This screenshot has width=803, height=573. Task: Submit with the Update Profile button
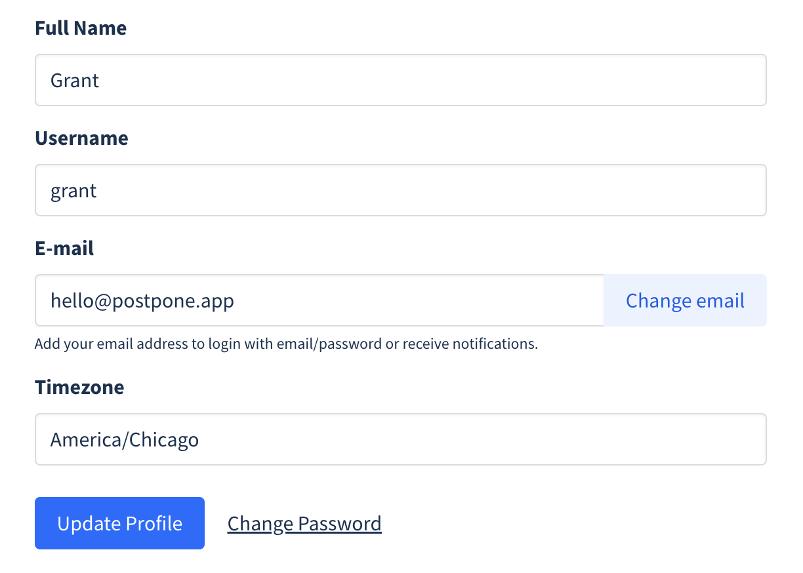click(x=119, y=523)
